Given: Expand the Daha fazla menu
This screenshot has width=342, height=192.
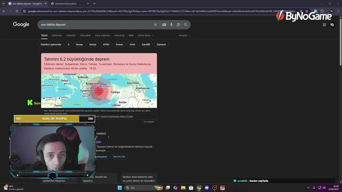Looking at the screenshot, I should 146,35.
